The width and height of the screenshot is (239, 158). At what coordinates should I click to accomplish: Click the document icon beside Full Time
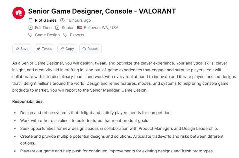point(31,28)
